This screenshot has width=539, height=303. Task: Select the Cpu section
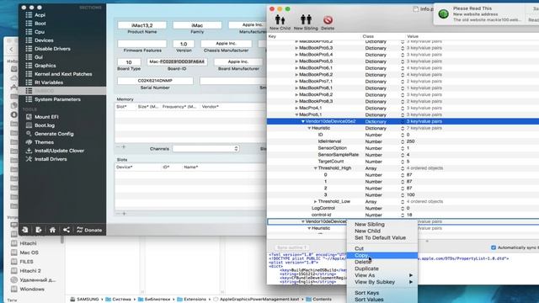point(40,32)
